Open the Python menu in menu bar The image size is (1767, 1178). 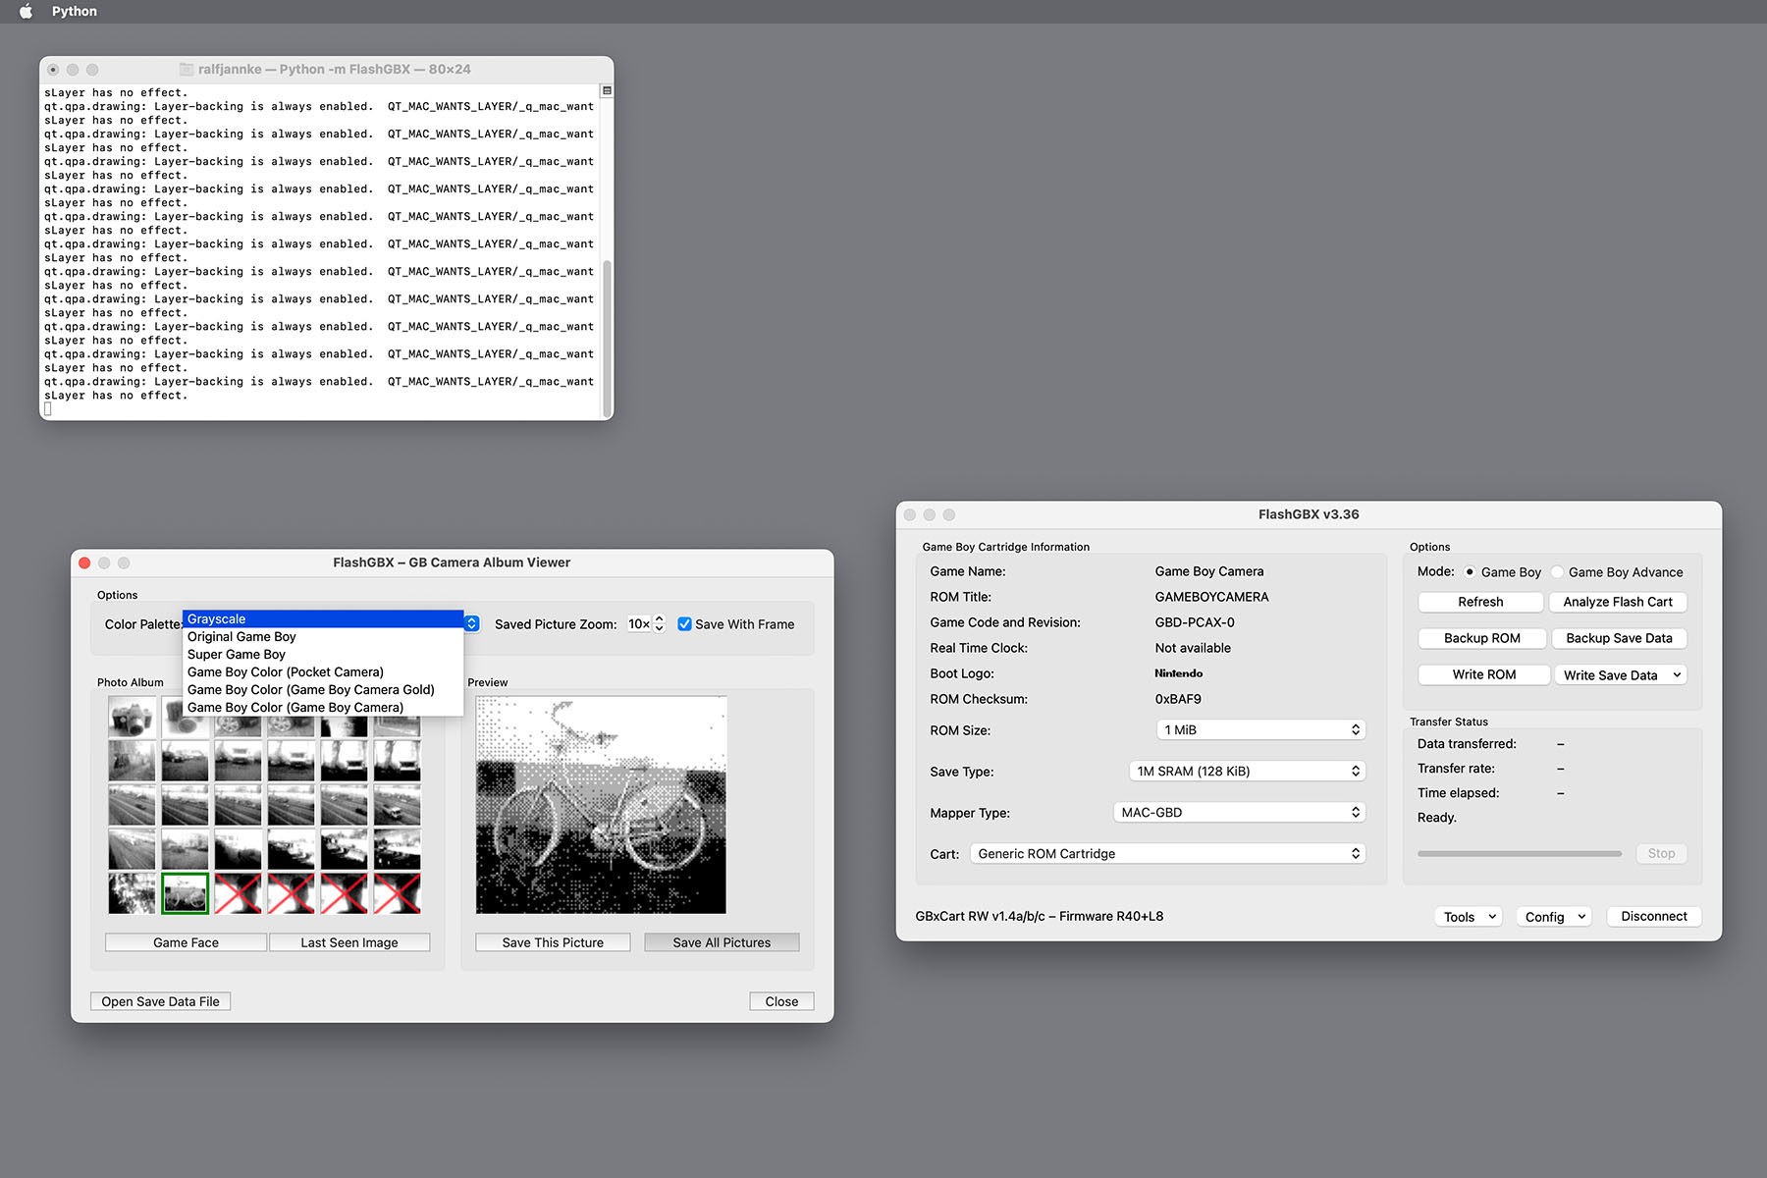coord(75,12)
